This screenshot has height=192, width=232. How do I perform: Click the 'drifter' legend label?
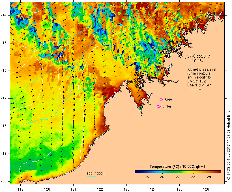coord(167,106)
